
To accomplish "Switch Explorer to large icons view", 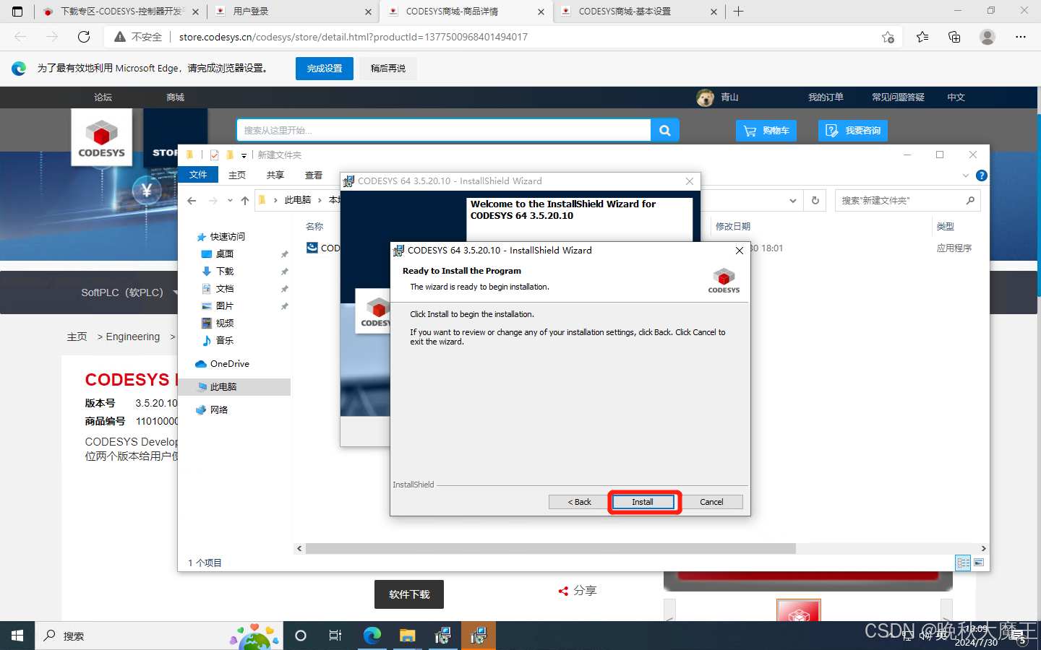I will (x=979, y=563).
